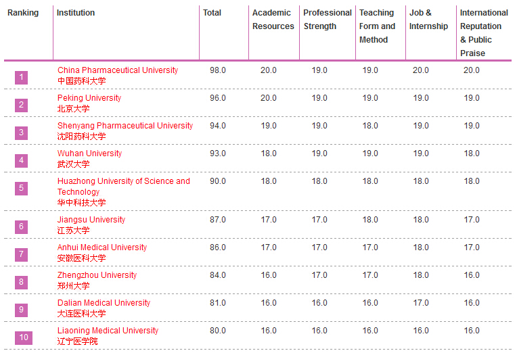517x355 pixels.
Task: Click the rank 2 badge
Action: point(22,105)
